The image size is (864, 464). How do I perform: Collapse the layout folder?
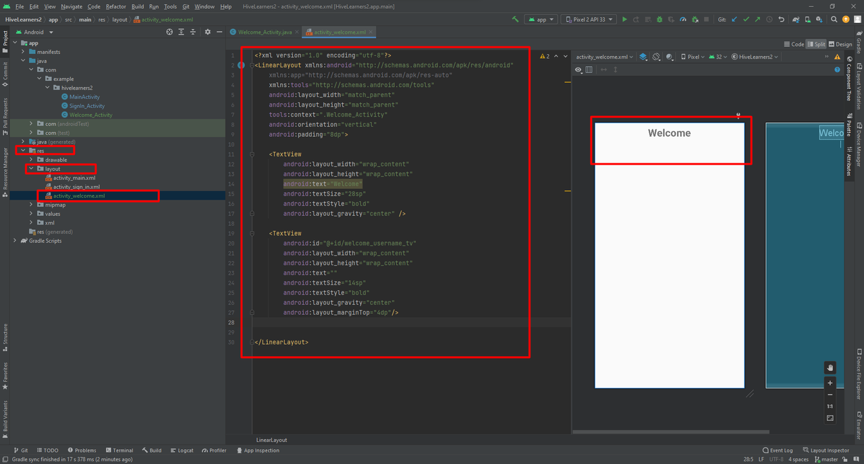(31, 169)
